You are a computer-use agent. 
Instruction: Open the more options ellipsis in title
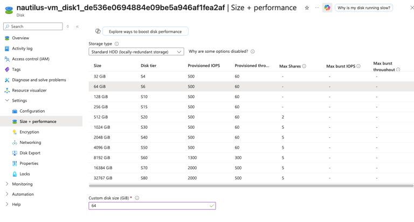(317, 8)
